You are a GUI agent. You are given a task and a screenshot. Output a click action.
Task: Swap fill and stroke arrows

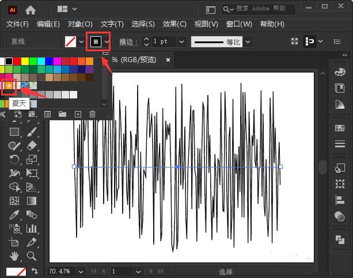[35, 271]
